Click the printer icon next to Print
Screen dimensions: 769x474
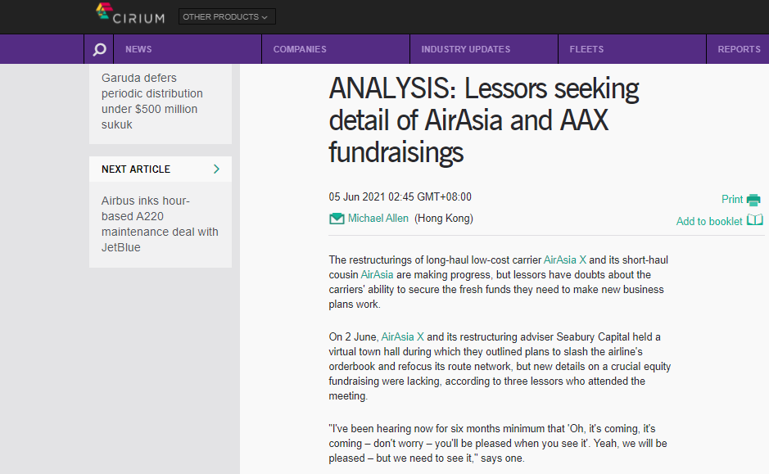coord(753,200)
